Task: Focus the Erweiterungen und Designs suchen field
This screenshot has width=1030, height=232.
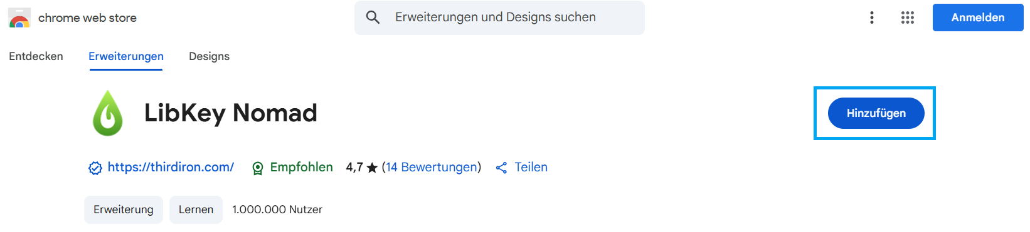Action: pyautogui.click(x=499, y=18)
